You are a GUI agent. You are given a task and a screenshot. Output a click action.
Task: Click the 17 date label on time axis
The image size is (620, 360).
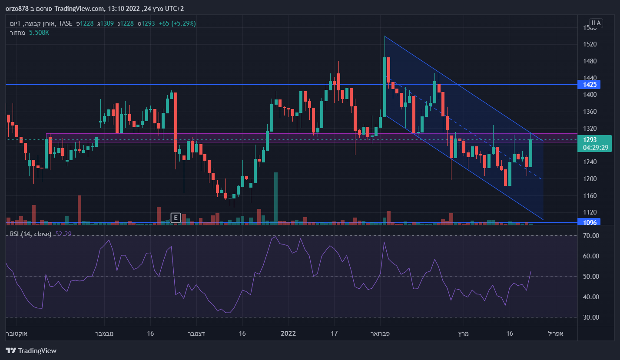click(334, 333)
